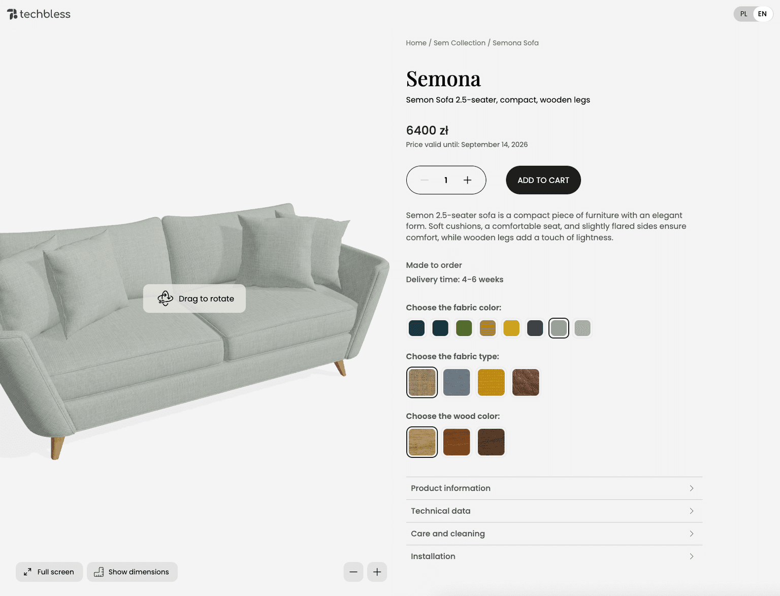Click the techbless logo

point(39,14)
